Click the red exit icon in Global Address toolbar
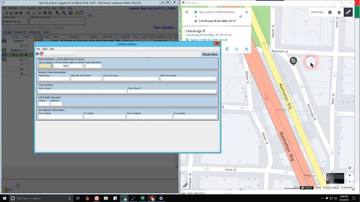 [x=42, y=54]
